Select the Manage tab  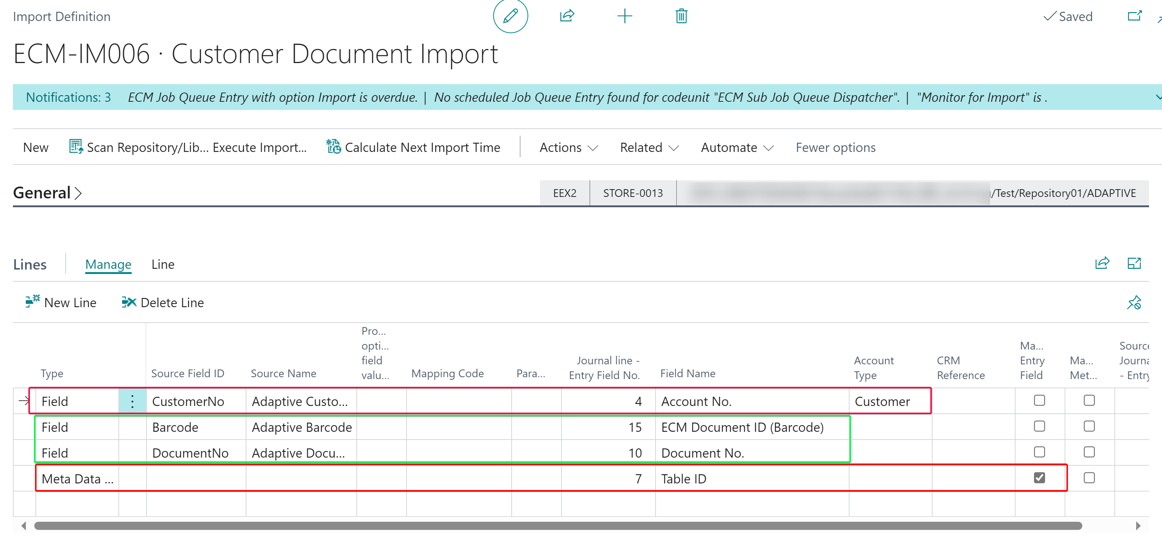[x=108, y=264]
